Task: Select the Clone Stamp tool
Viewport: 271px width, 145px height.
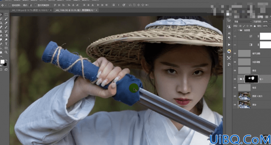Action: pos(1,31)
